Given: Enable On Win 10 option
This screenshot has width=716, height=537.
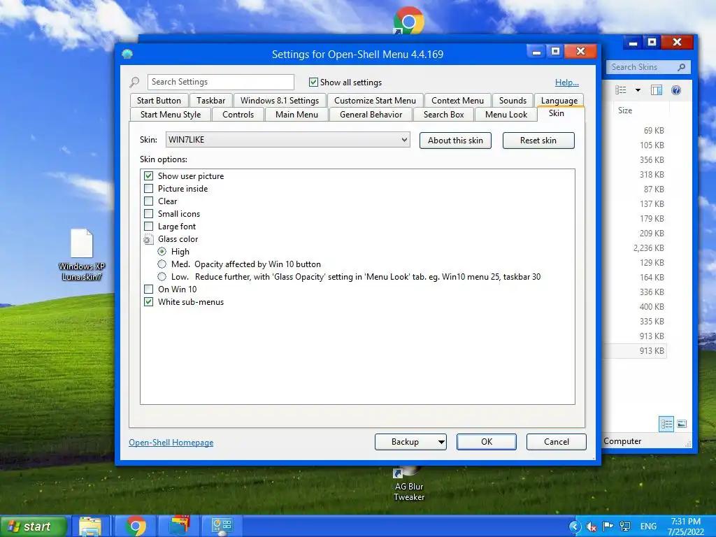Looking at the screenshot, I should coord(148,289).
